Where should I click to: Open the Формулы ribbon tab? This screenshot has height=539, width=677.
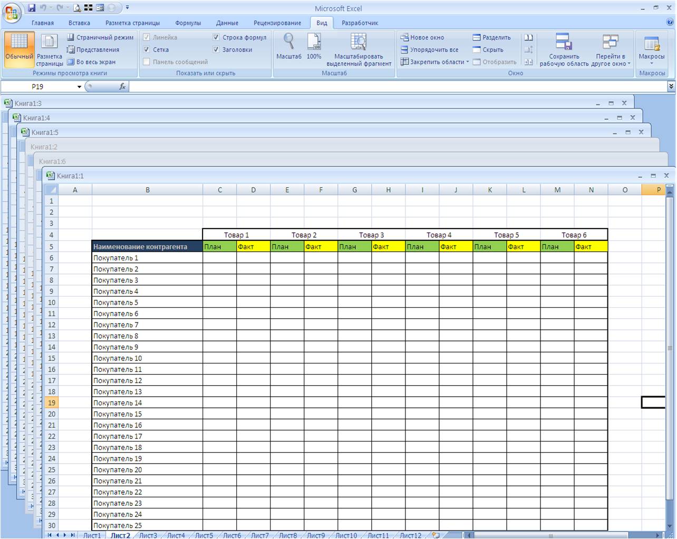(x=188, y=23)
